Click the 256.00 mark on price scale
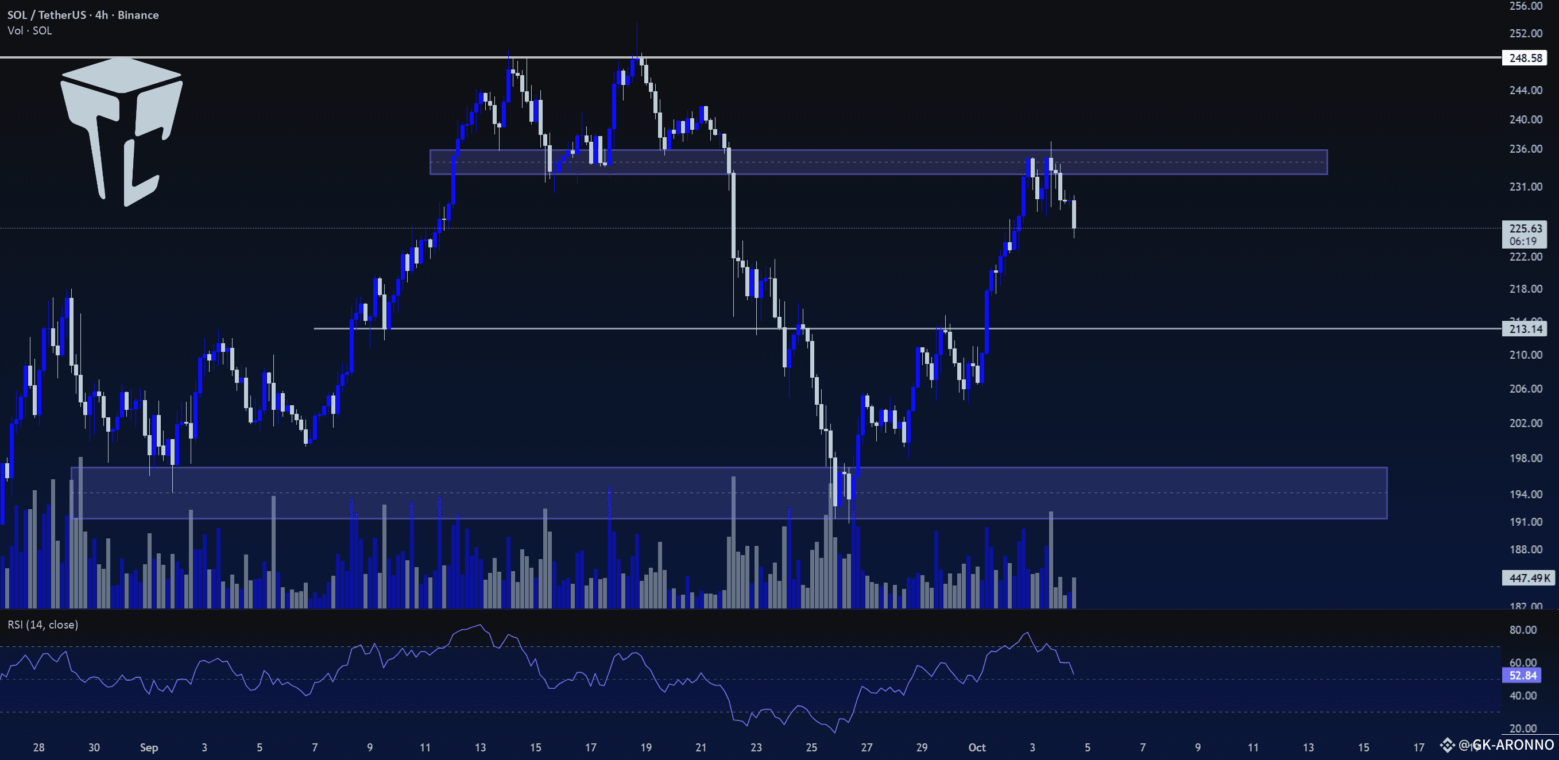The image size is (1559, 760). (x=1525, y=7)
